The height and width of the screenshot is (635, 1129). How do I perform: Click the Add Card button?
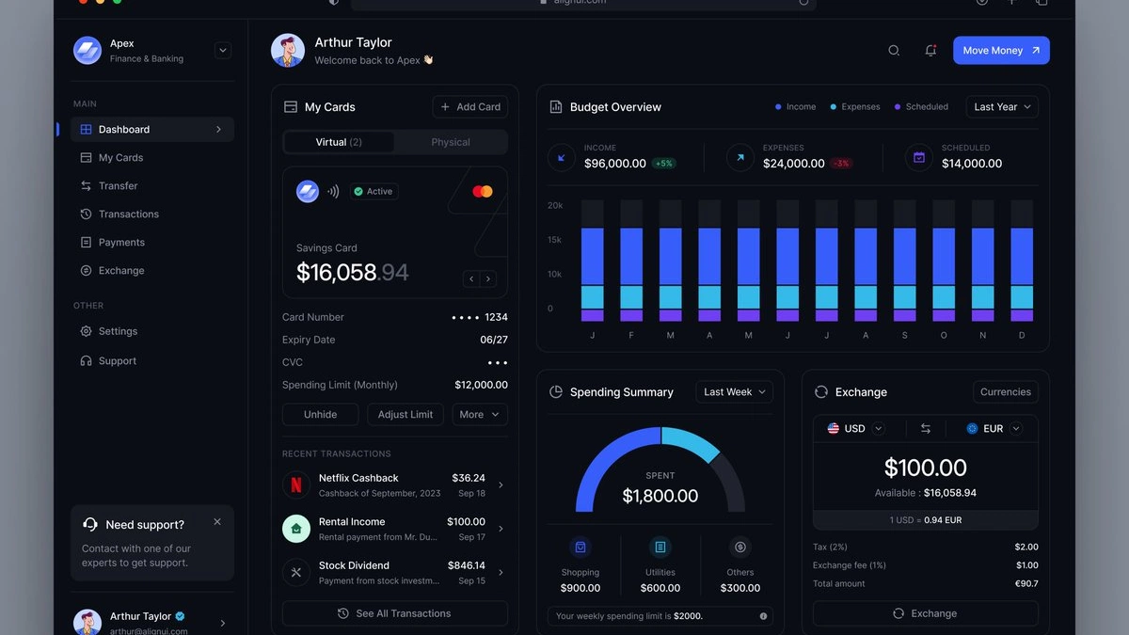470,107
